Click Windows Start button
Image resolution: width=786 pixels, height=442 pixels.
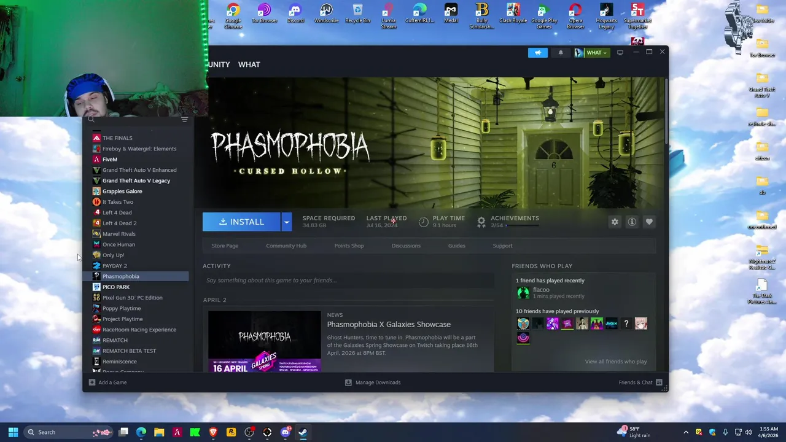click(13, 432)
